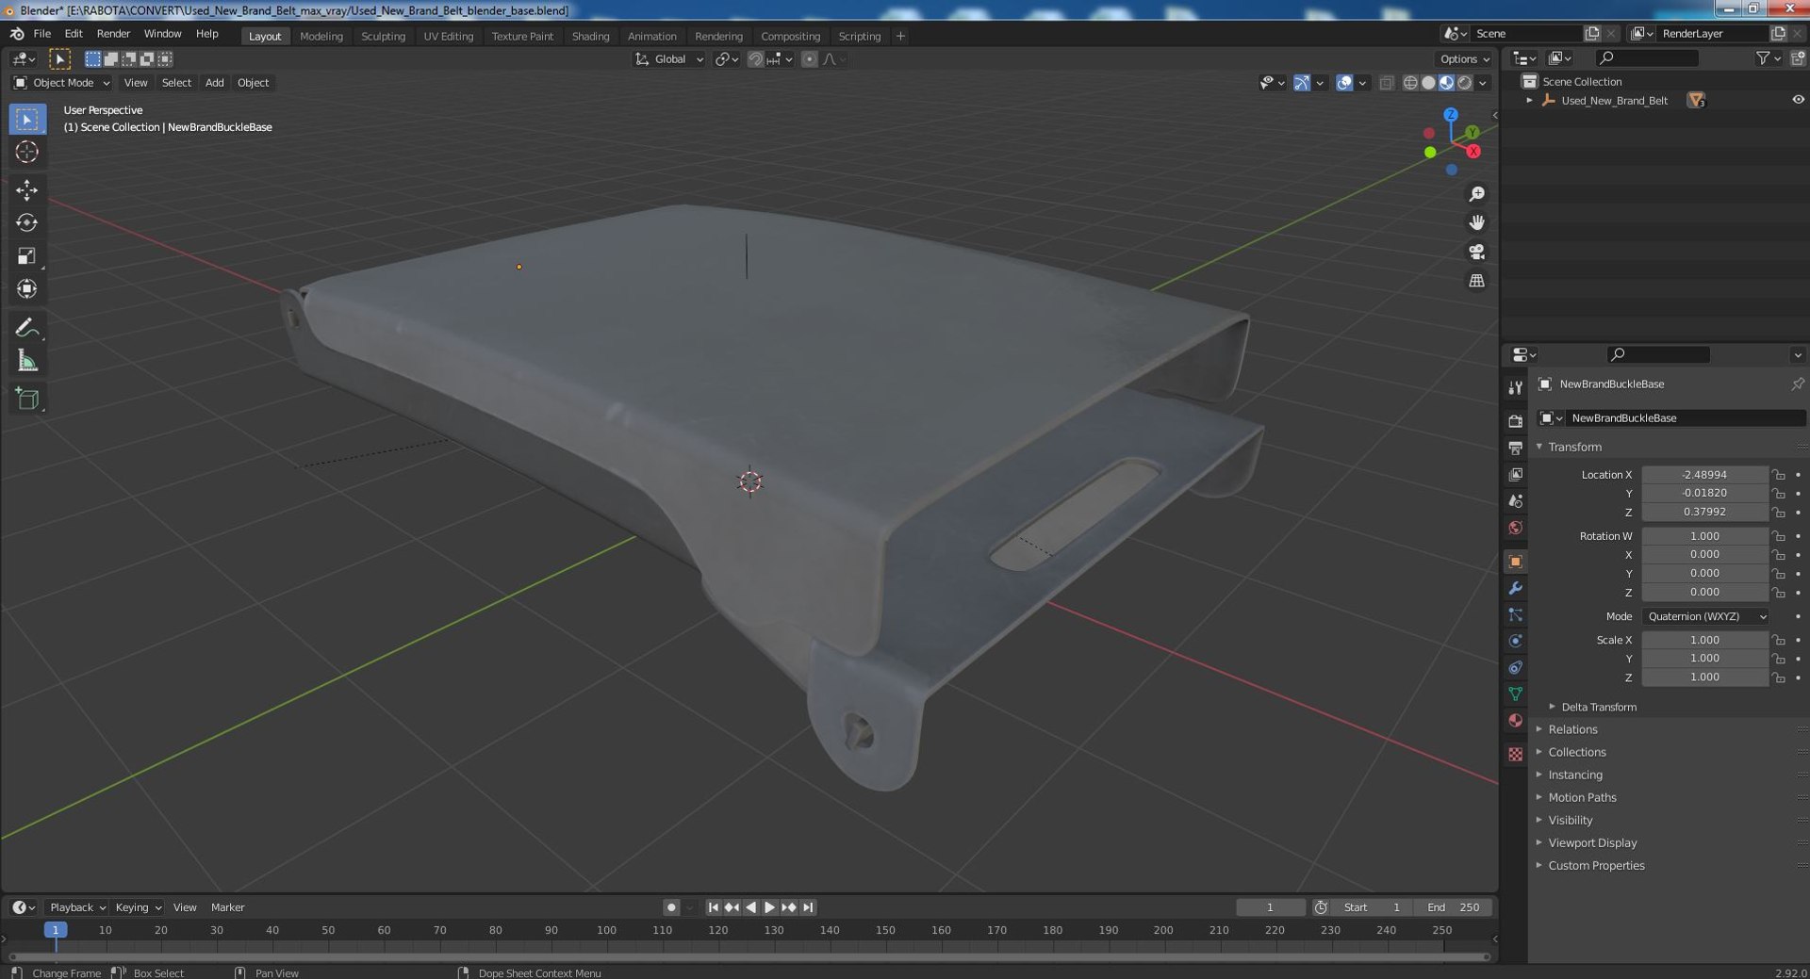
Task: Open the Tool properties tab
Action: click(x=1515, y=387)
